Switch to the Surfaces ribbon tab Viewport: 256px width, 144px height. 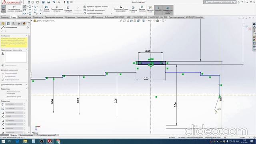tap(38, 17)
